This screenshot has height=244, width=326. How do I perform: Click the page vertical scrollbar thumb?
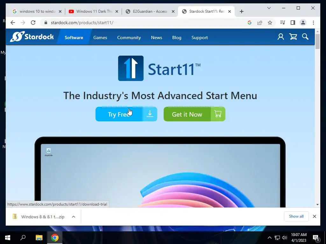[x=317, y=41]
